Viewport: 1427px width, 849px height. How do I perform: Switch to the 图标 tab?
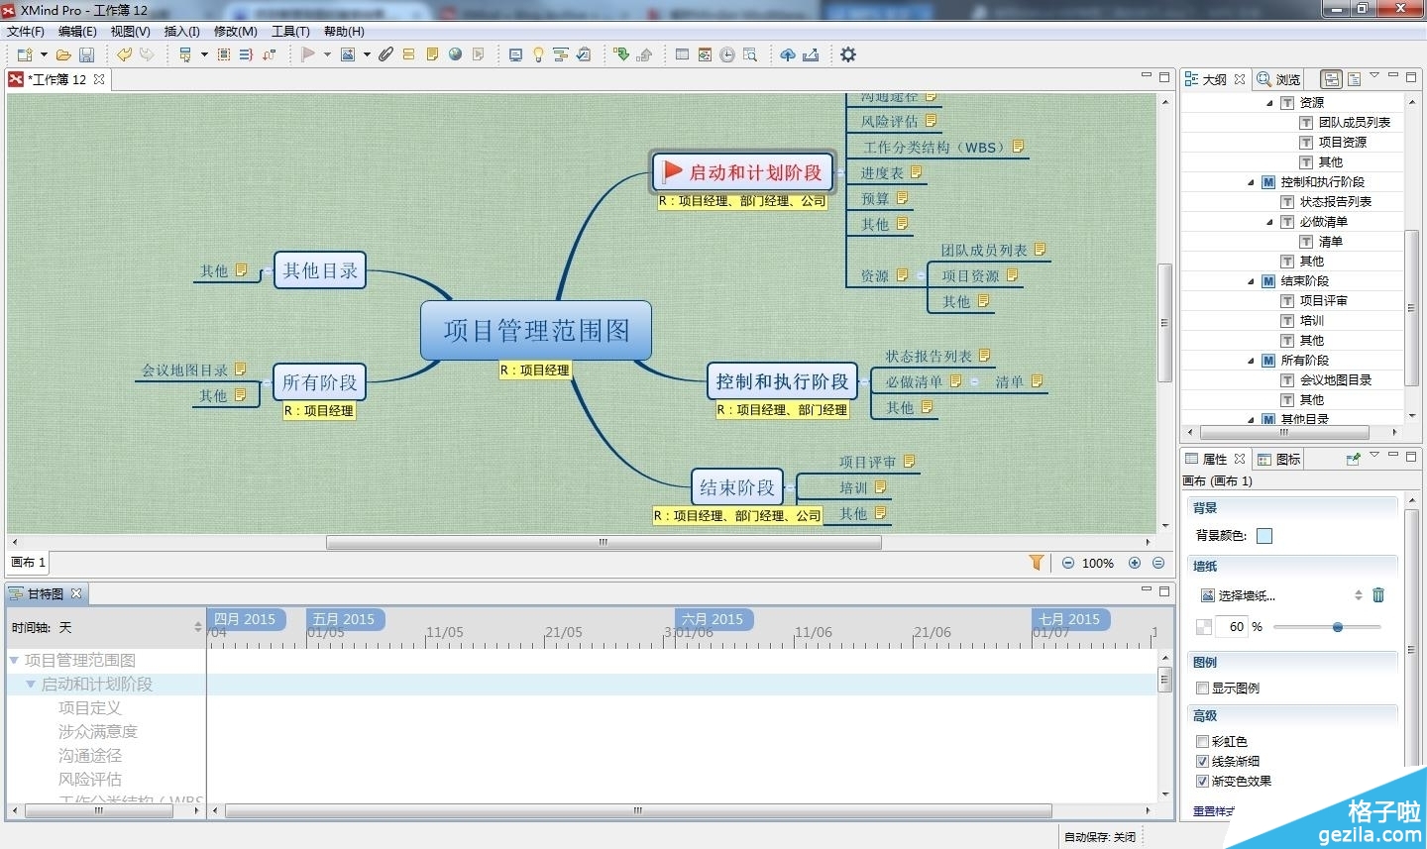1280,459
